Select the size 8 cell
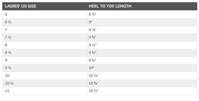Image resolution: width=199 pixels, height=101 pixels. [x=45, y=45]
